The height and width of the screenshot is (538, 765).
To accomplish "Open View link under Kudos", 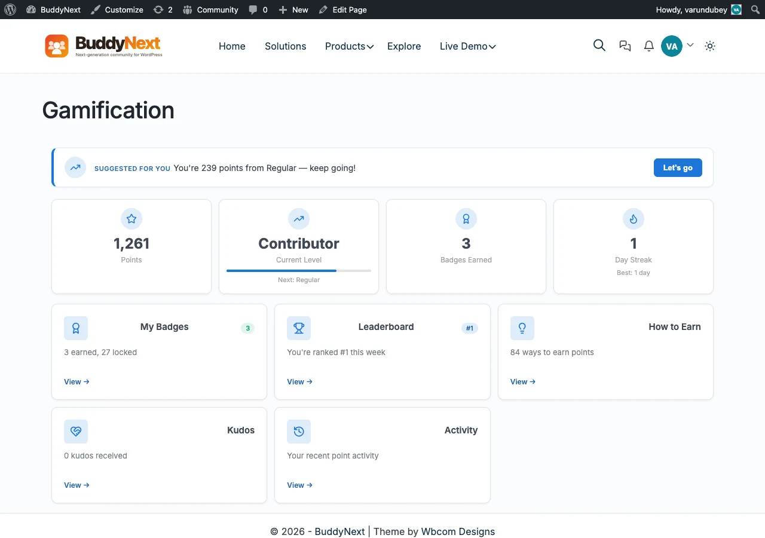I will click(76, 485).
